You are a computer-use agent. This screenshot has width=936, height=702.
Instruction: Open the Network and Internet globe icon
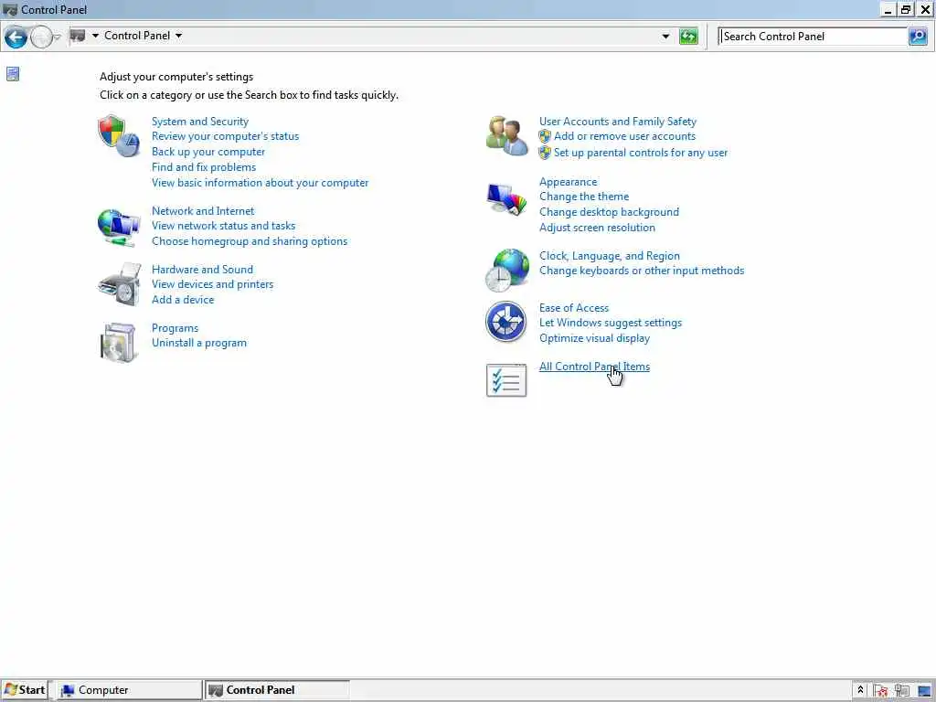119,227
